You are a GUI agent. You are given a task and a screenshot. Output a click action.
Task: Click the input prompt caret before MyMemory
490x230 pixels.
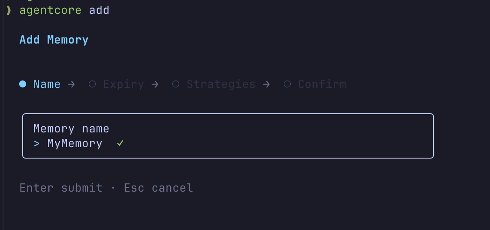click(37, 143)
